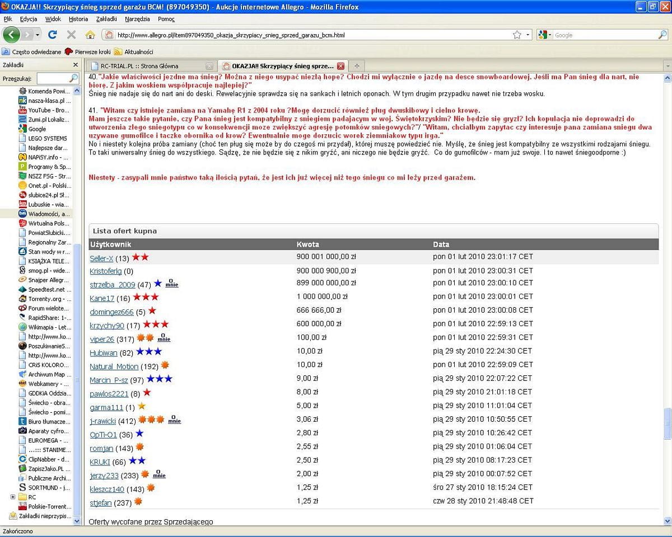Open the Zakładki menu
The height and width of the screenshot is (537, 672).
coord(106,19)
